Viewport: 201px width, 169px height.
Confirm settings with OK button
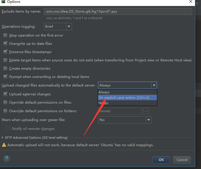pyautogui.click(x=161, y=160)
